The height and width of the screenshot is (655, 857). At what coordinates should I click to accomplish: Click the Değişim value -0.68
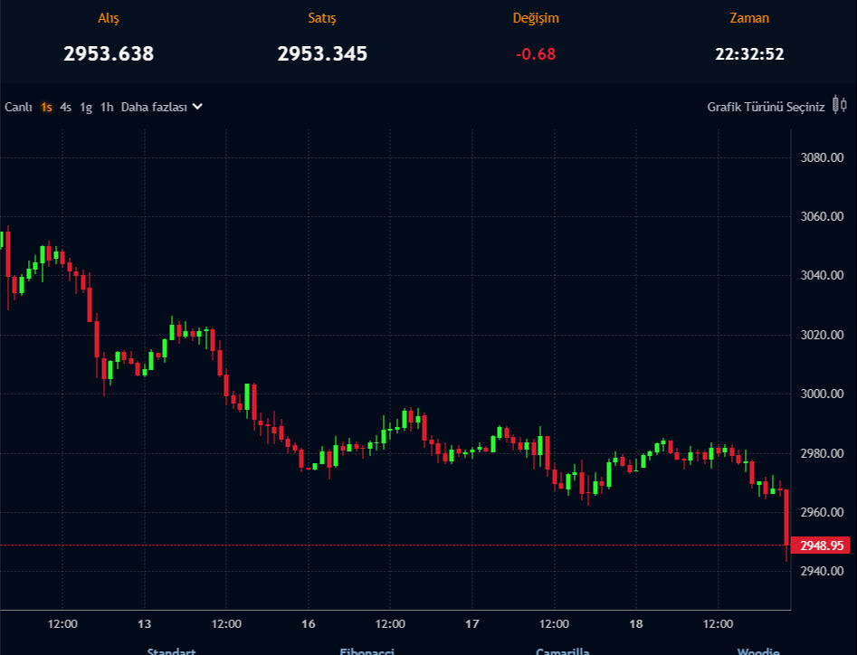click(x=537, y=53)
